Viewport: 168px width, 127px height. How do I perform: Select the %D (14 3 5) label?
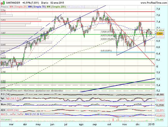(x=12, y=98)
